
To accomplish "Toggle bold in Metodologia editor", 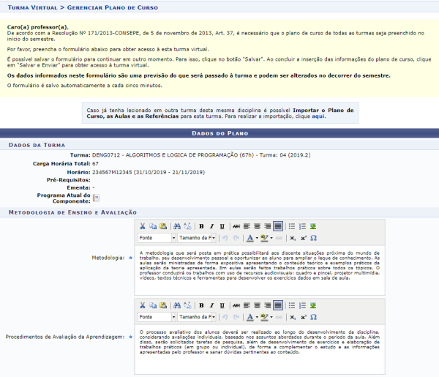I will pos(202,226).
